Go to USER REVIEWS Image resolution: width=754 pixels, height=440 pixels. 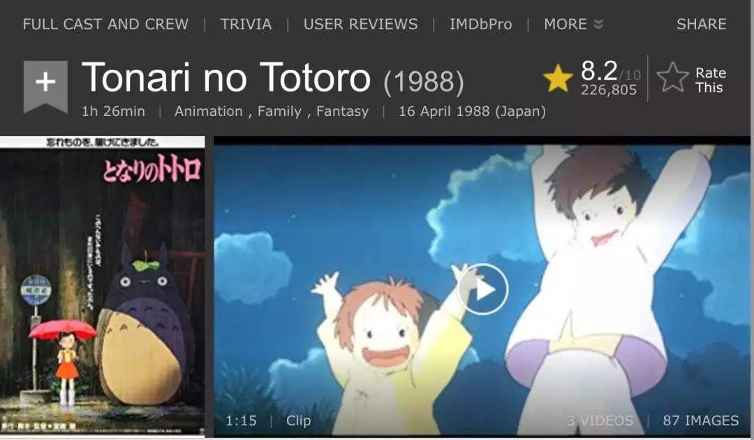360,24
